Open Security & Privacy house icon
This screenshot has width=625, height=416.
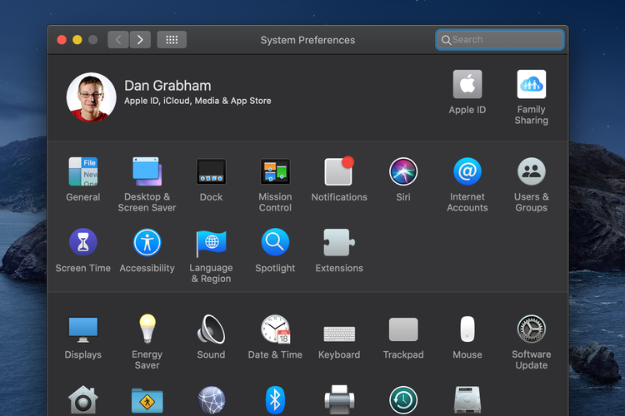click(82, 400)
